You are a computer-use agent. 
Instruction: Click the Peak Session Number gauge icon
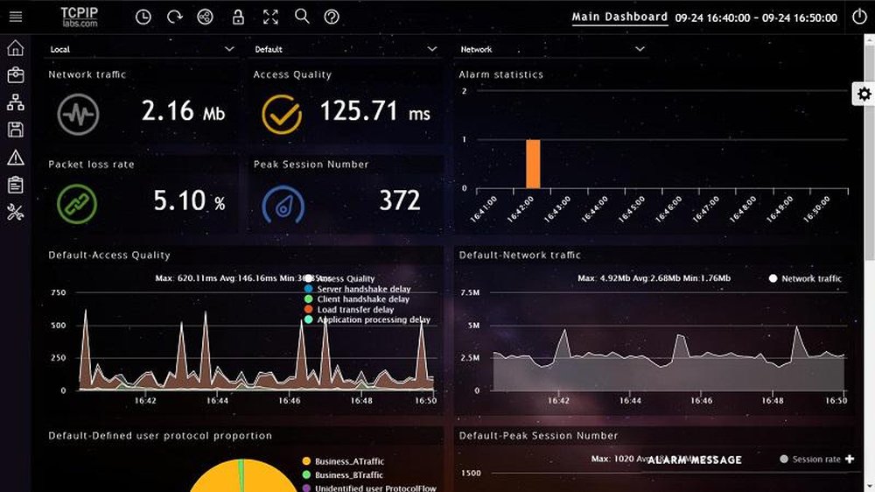coord(283,205)
